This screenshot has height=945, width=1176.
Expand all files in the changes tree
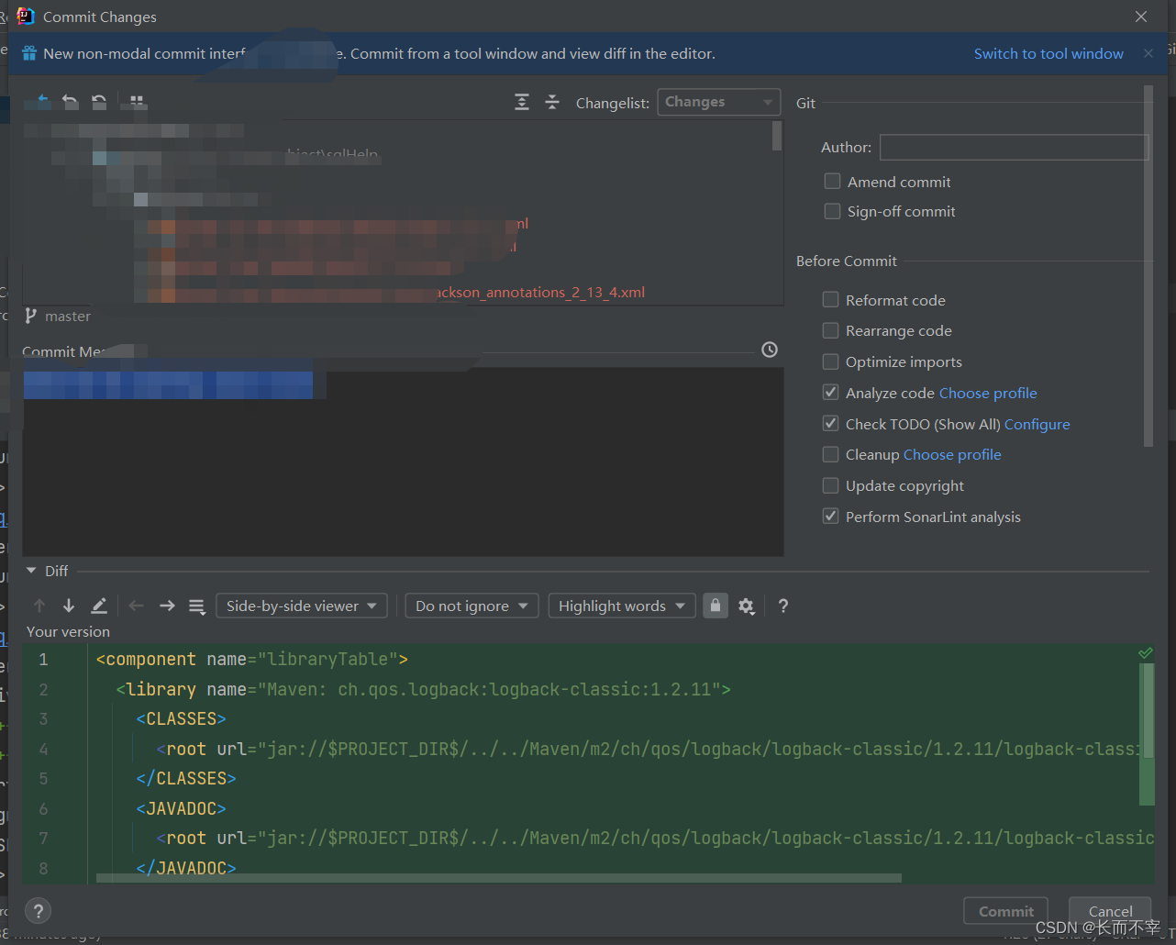(x=522, y=102)
